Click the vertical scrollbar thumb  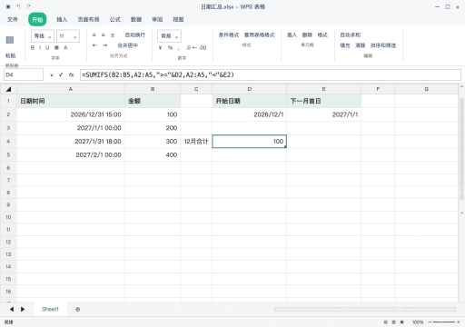(x=461, y=149)
